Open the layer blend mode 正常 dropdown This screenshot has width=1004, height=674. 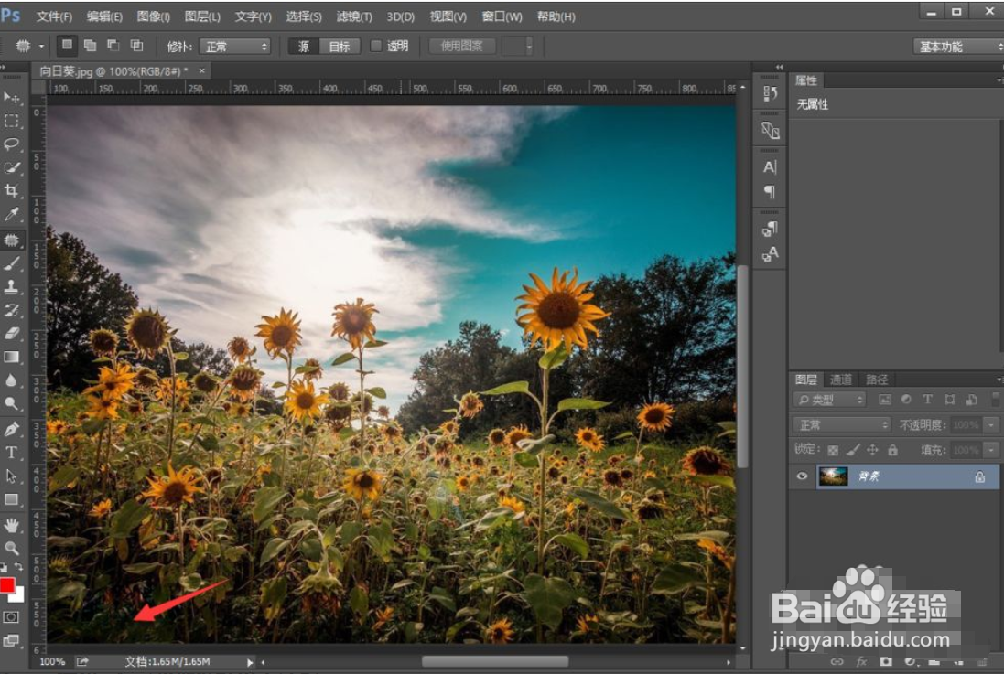[842, 425]
